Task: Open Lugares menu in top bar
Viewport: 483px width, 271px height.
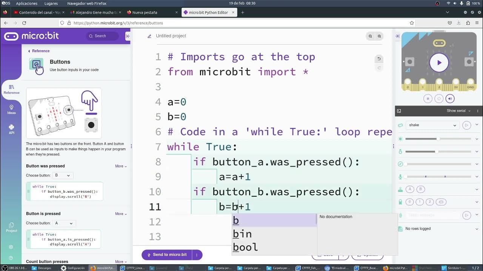Action: pos(51,3)
